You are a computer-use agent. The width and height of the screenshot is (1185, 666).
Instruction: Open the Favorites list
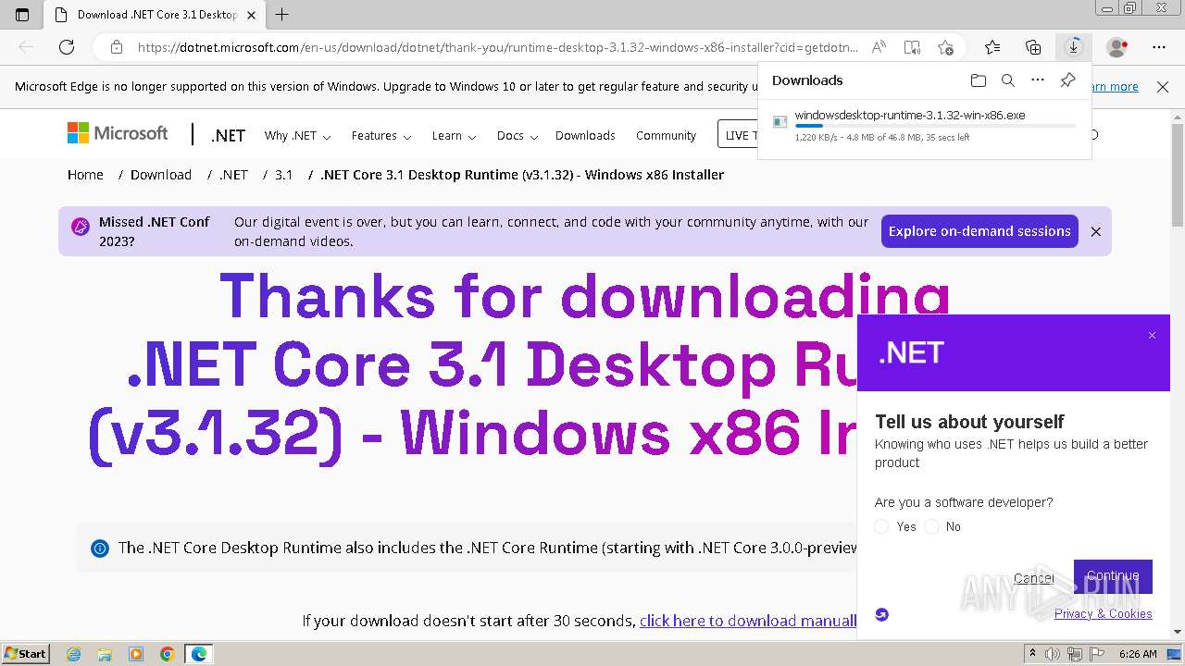[x=992, y=47]
